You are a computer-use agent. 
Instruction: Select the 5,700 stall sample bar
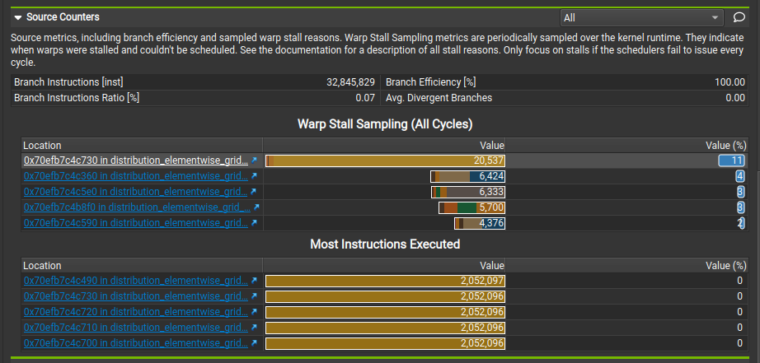(x=471, y=207)
